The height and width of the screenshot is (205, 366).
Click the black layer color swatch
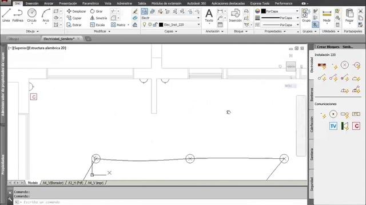(x=161, y=24)
